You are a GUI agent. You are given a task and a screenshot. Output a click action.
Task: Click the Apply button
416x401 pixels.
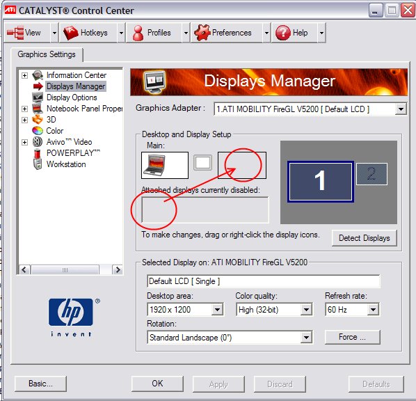tap(218, 384)
